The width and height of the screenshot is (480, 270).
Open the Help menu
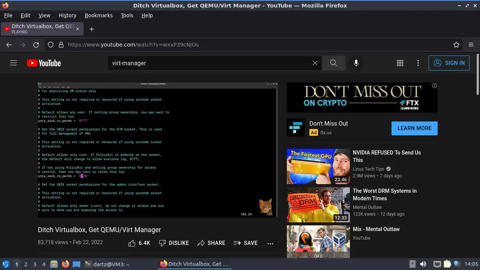point(147,15)
